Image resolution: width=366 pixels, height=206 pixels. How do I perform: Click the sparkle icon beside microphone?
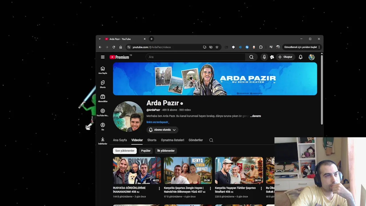[x=272, y=57]
